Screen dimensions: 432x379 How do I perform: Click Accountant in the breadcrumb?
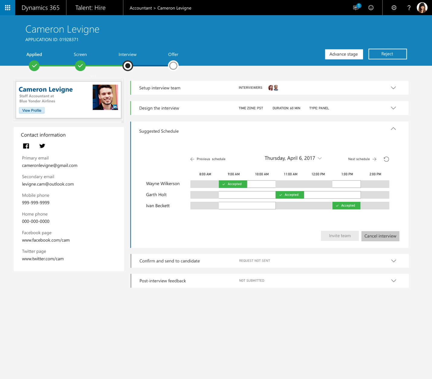coord(140,8)
